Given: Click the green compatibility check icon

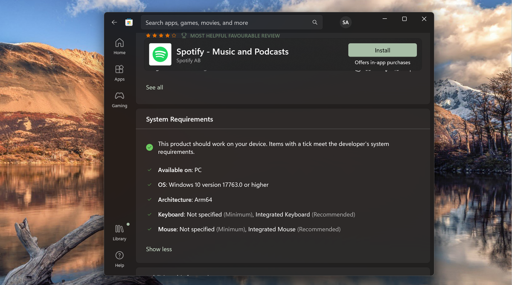Looking at the screenshot, I should tap(149, 147).
